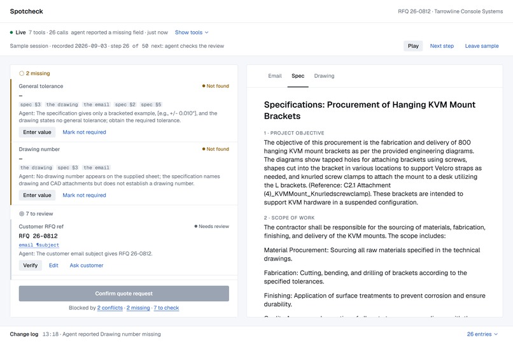This screenshot has width=513, height=342.
Task: Open the 7 to check link
Action: pos(166,308)
